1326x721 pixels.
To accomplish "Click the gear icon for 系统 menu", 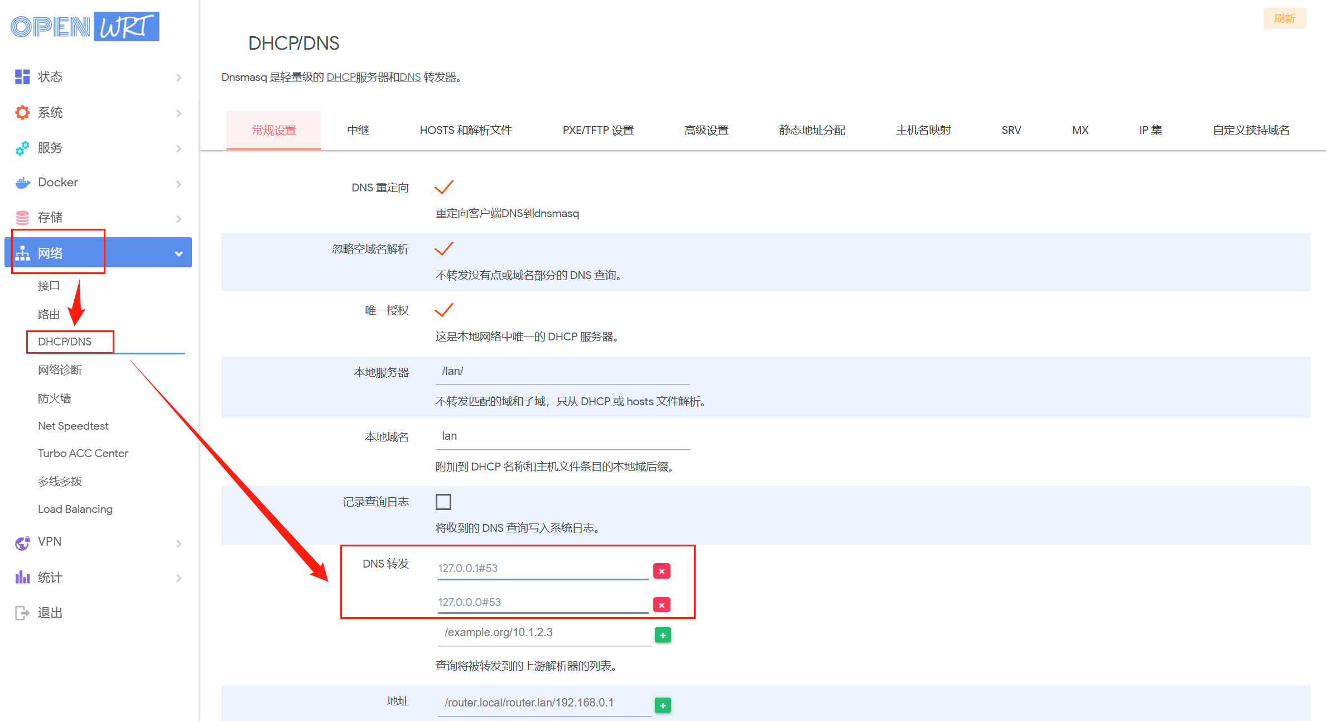I will point(22,113).
